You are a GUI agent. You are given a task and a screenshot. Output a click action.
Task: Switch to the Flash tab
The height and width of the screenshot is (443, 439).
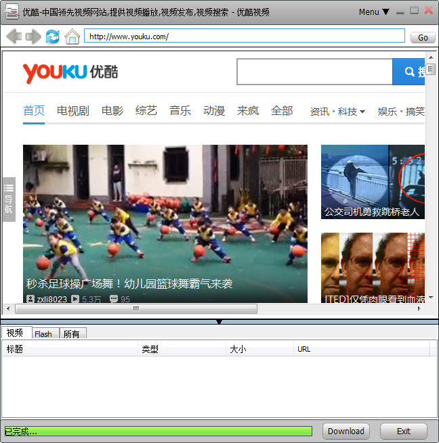(43, 333)
